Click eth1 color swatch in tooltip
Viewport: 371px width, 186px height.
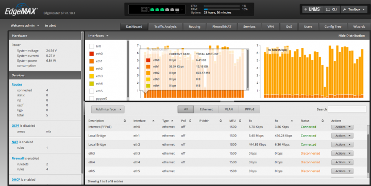pos(148,67)
